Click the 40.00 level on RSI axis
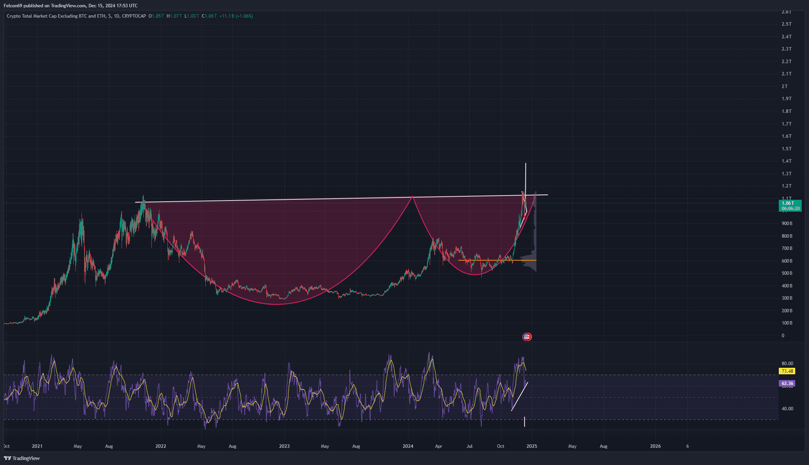The width and height of the screenshot is (809, 465). pos(787,409)
